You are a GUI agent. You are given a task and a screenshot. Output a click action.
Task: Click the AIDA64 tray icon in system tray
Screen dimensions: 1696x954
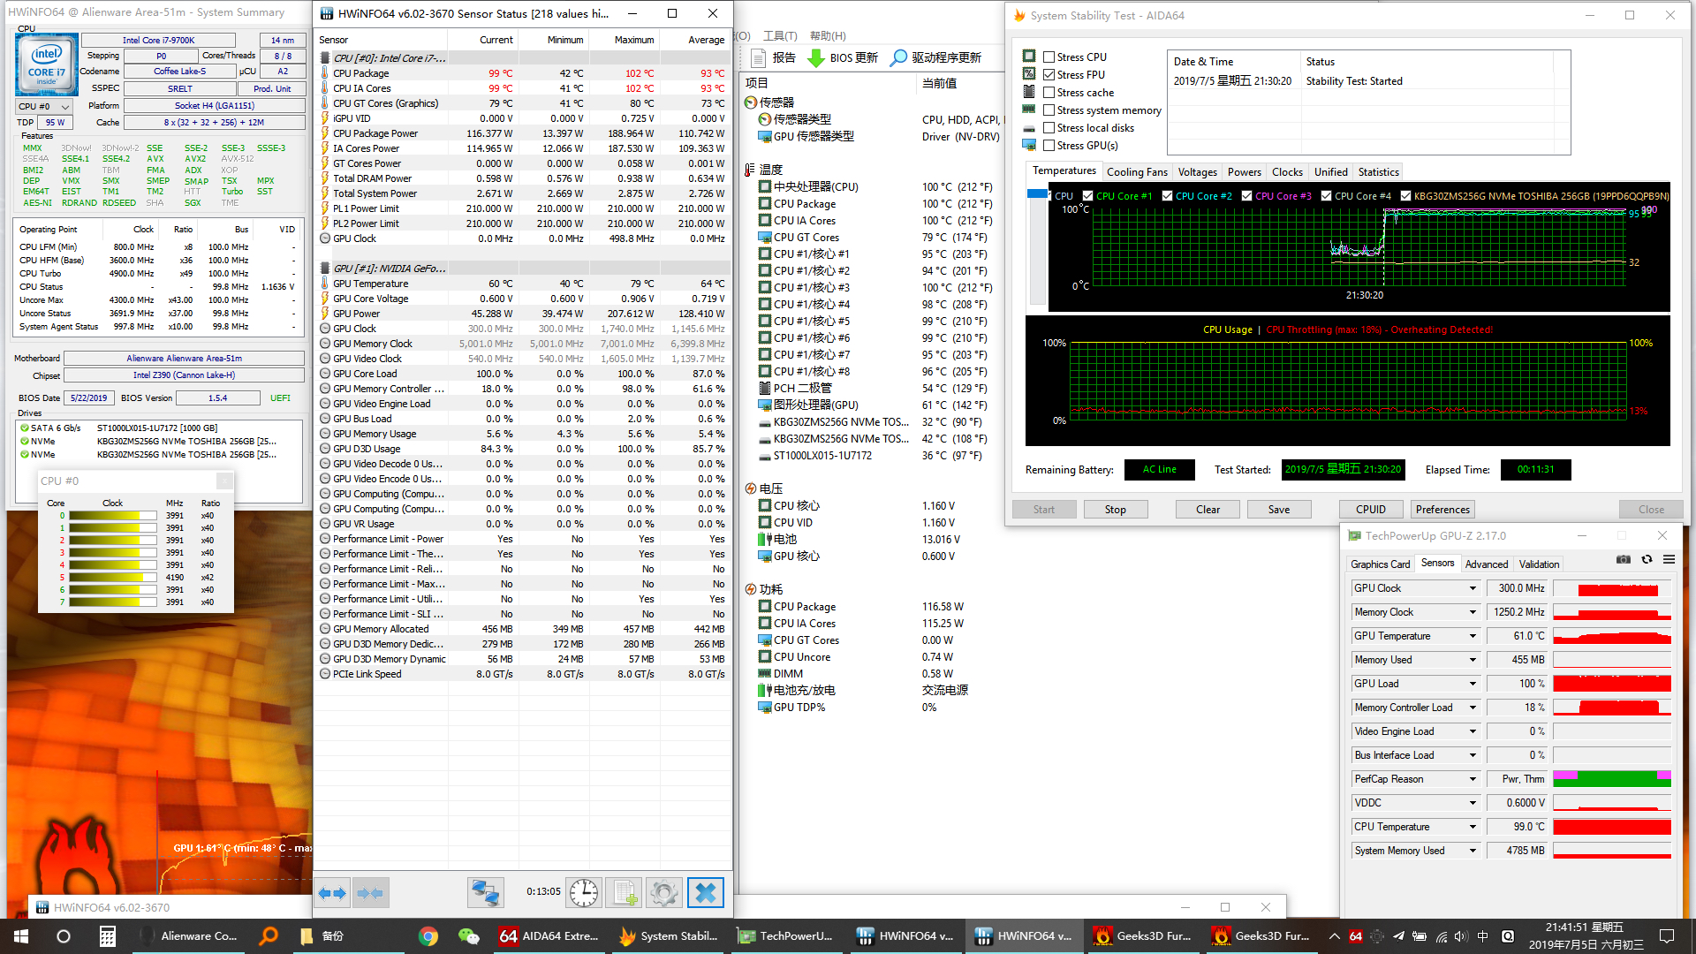click(x=1355, y=936)
